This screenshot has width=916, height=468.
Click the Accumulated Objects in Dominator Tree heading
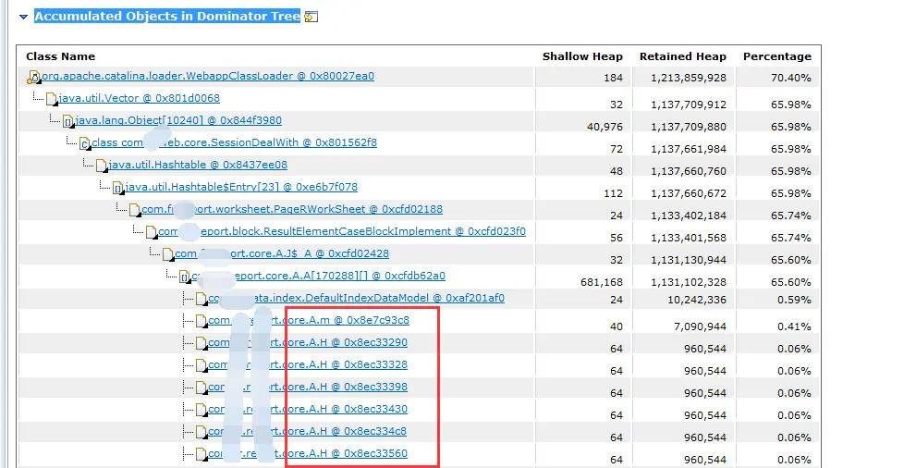point(167,17)
